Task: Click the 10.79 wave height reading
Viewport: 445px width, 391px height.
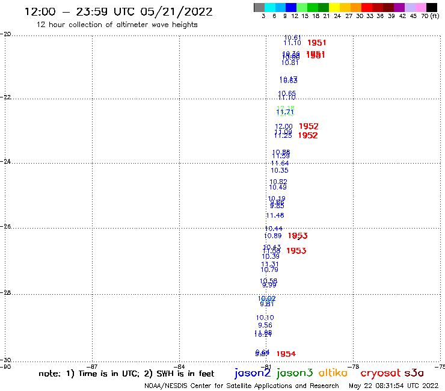Action: tap(269, 269)
